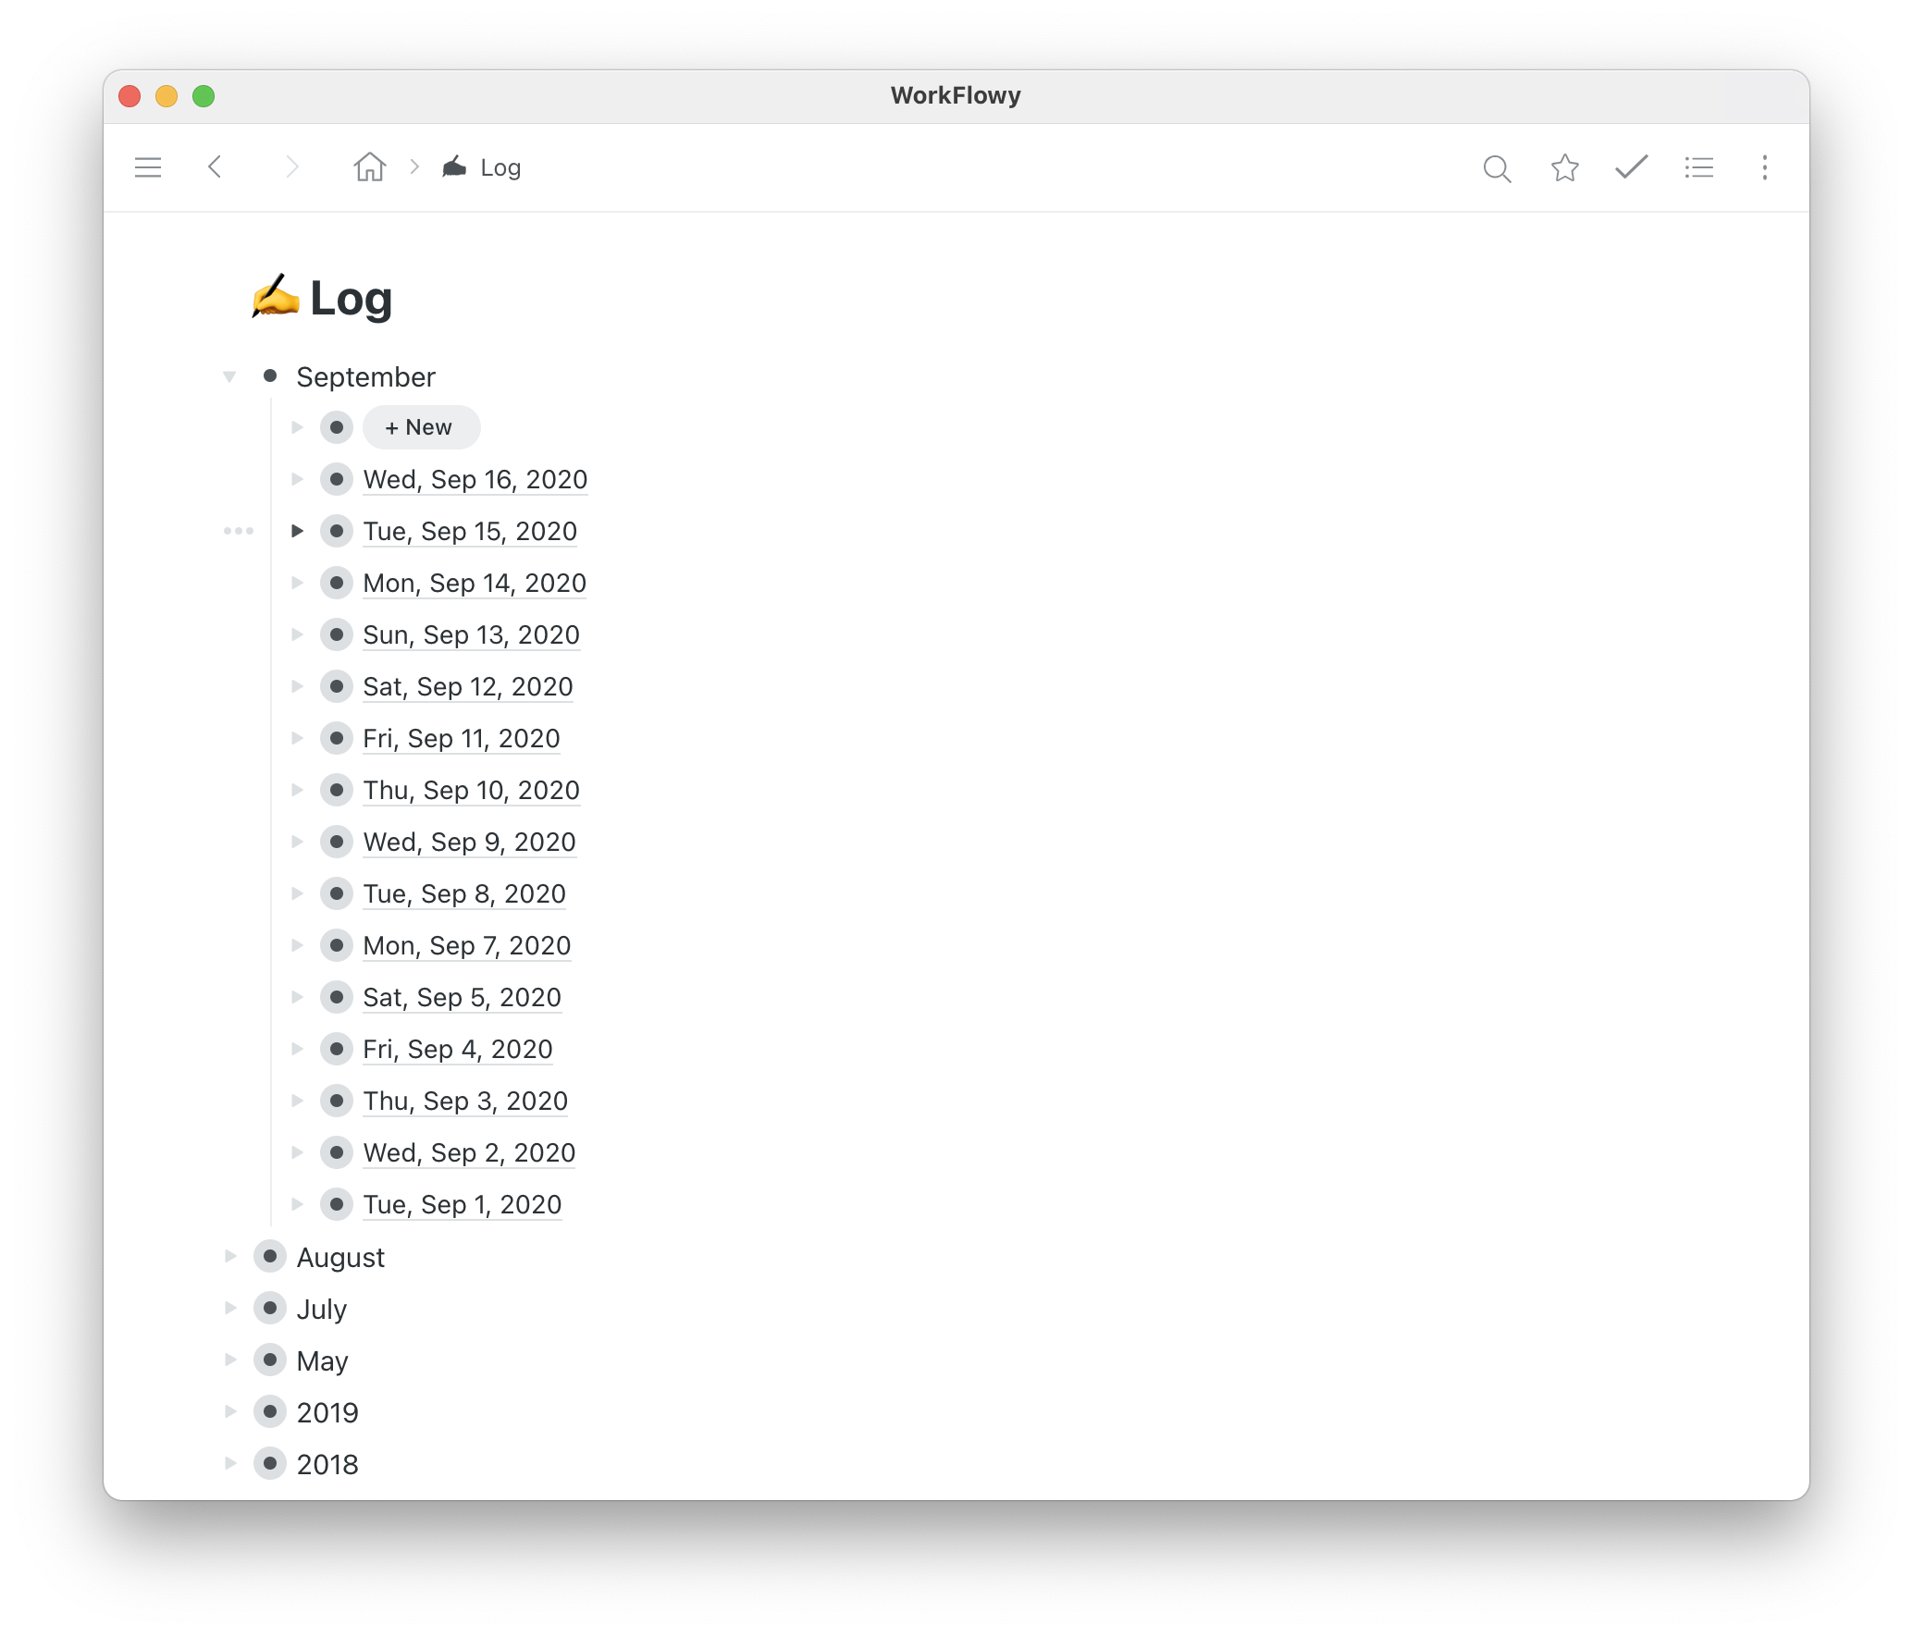Click the sidebar toggle hamburger icon

click(146, 167)
